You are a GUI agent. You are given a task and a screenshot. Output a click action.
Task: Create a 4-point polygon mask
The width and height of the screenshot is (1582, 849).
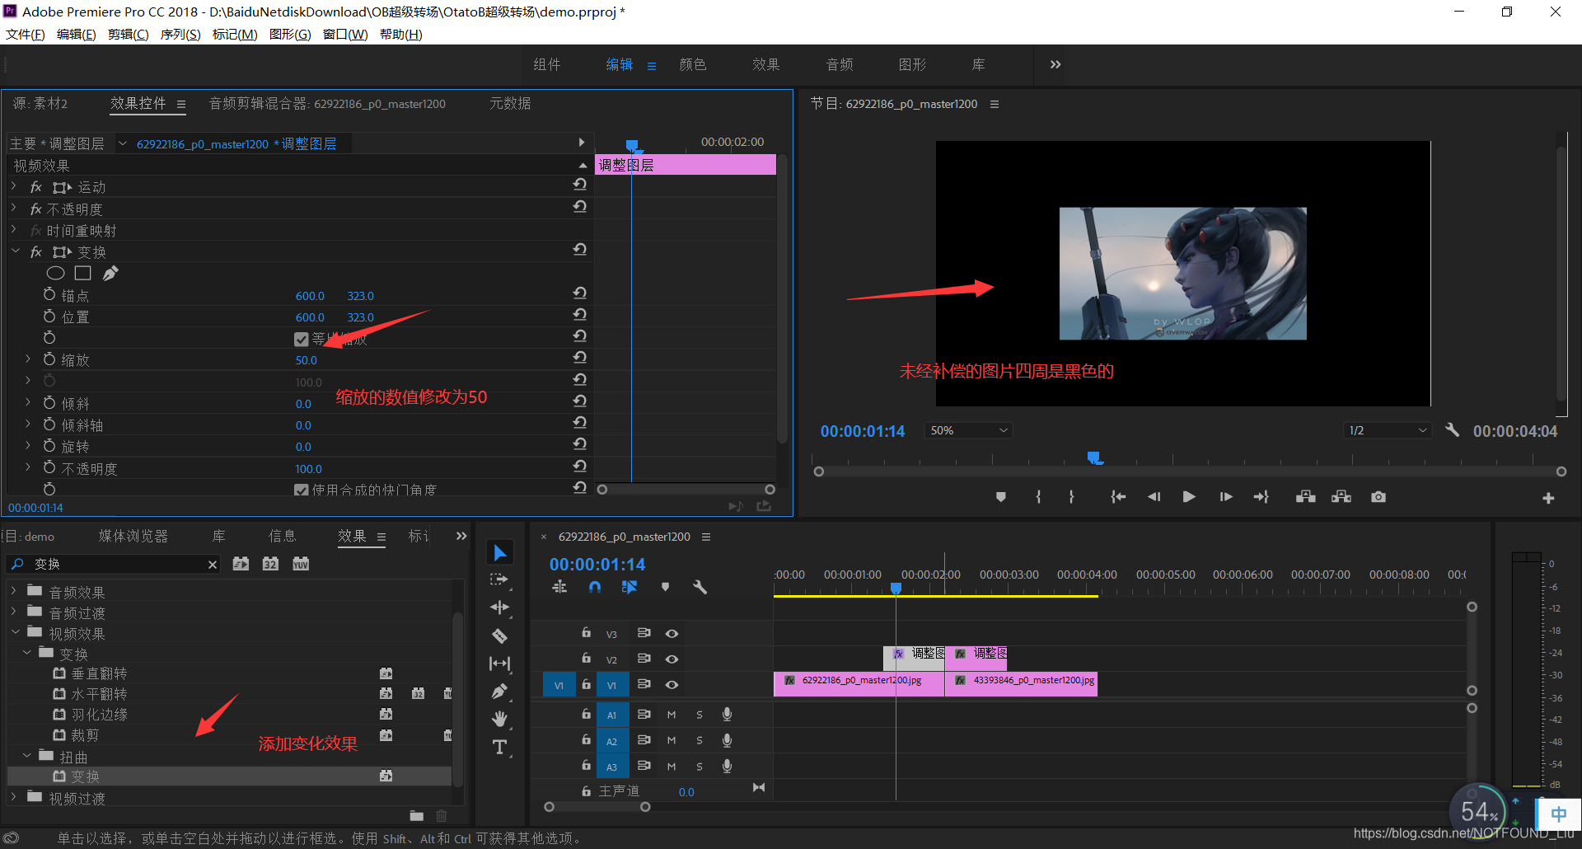tap(83, 273)
